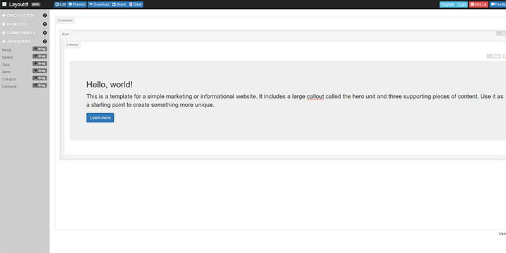This screenshot has height=253, width=506.
Task: Click the Learn more button
Action: point(100,118)
